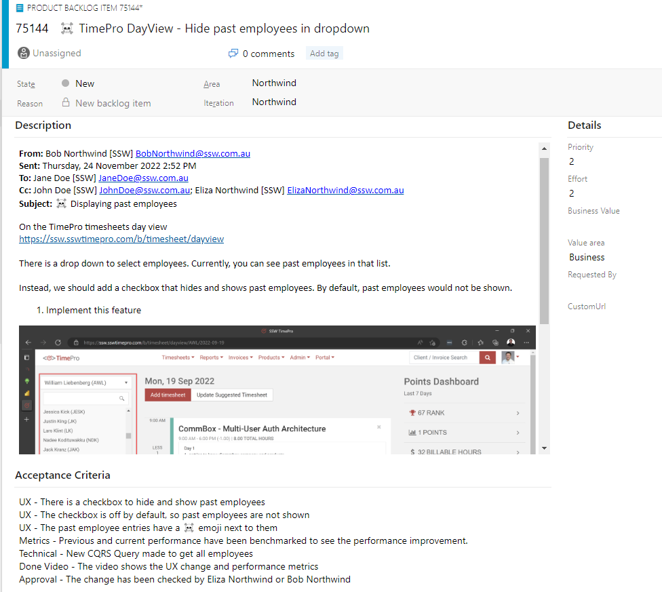The image size is (662, 592).
Task: Click the trophy icon next to 67 RANK
Action: coord(412,412)
